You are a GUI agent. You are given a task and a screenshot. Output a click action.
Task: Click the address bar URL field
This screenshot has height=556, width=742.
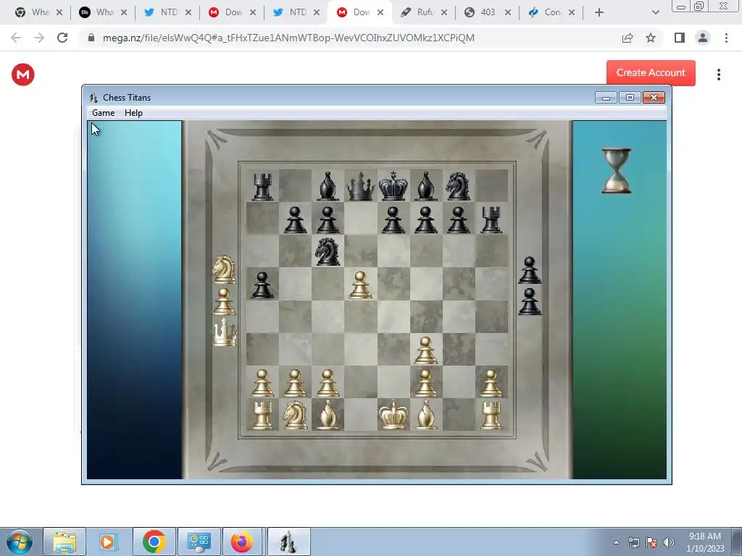(x=288, y=38)
